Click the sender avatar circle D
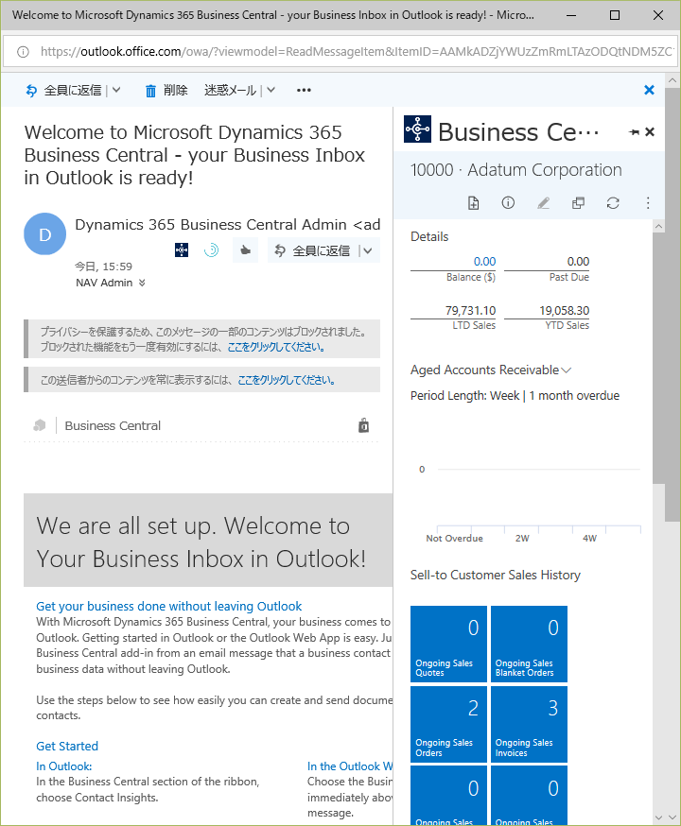Image resolution: width=681 pixels, height=826 pixels. (44, 233)
